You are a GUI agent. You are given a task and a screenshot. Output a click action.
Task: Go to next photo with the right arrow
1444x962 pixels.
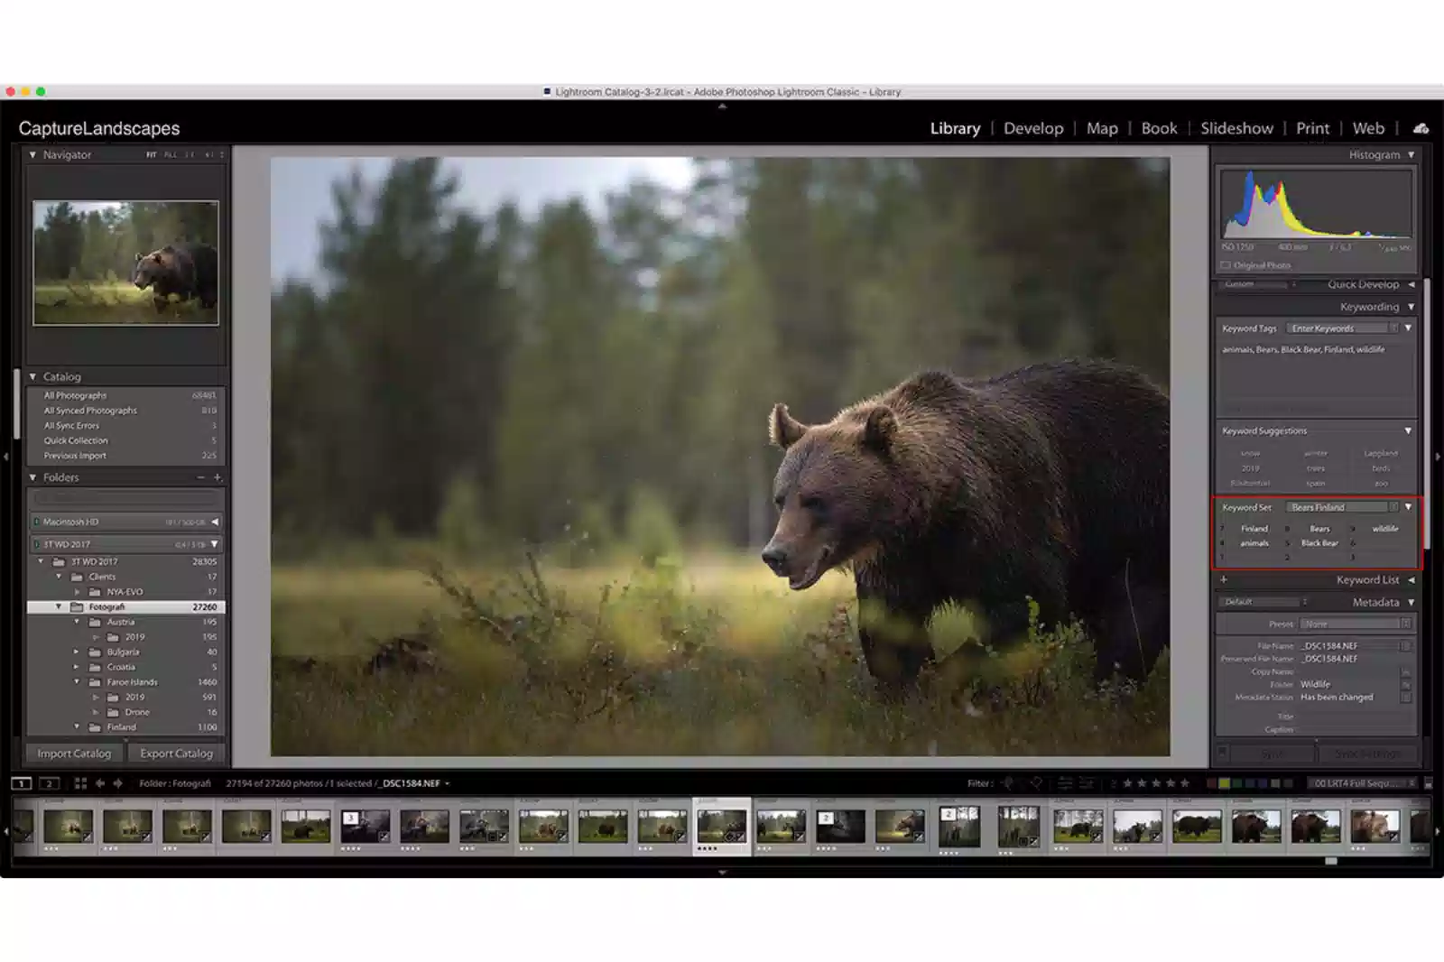point(118,783)
